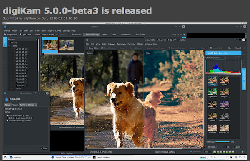Open the Slideshow dropdown arrow
This screenshot has width=250, height=161.
tap(132, 35)
